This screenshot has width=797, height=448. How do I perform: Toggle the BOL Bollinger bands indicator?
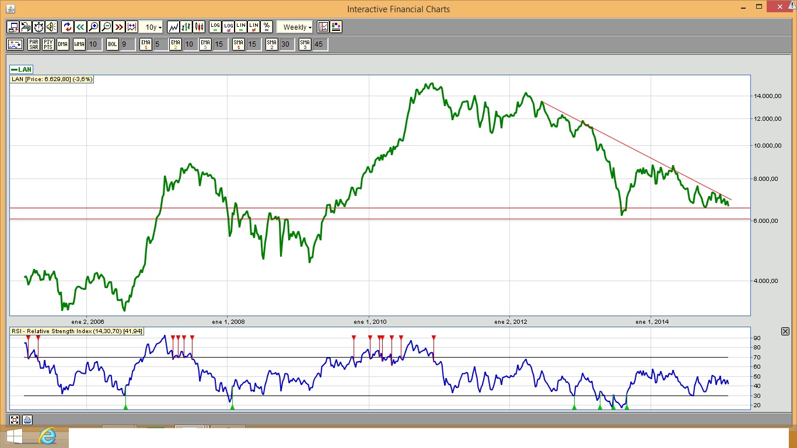click(112, 44)
